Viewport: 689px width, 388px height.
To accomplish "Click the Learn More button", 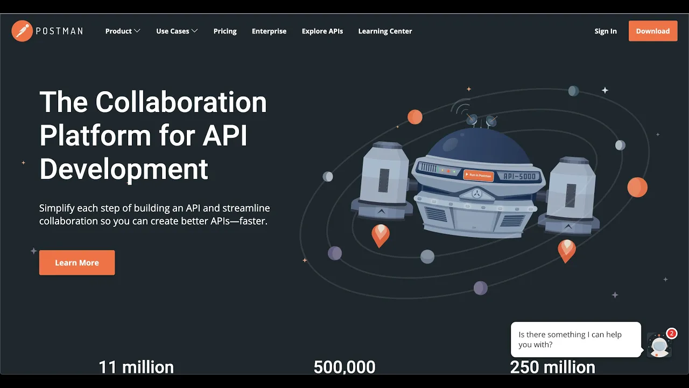I will tap(77, 262).
